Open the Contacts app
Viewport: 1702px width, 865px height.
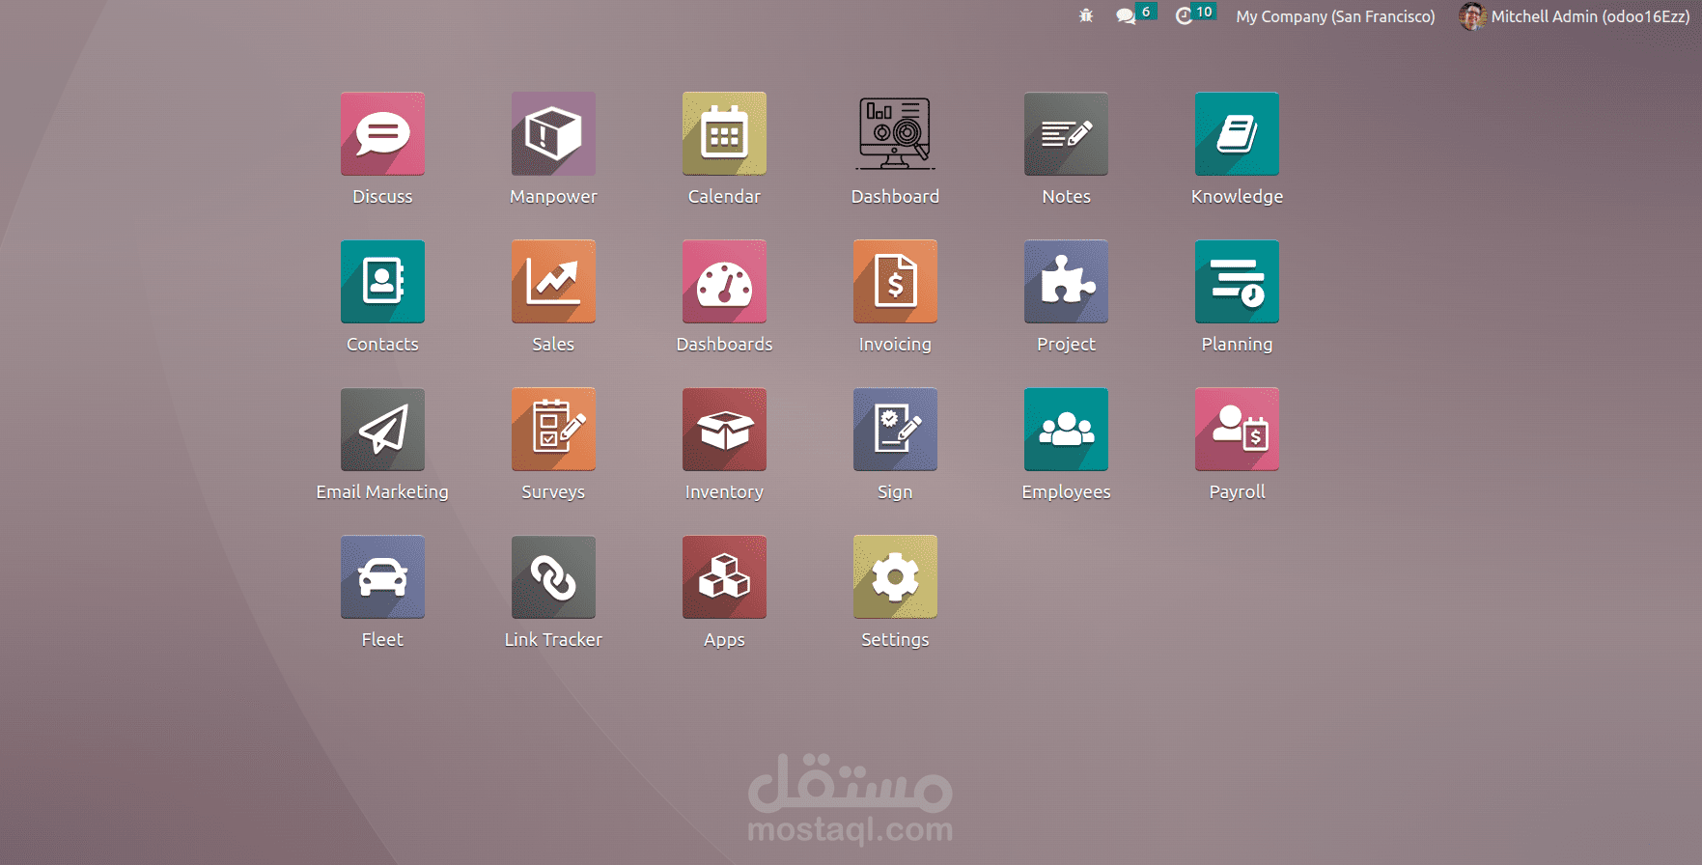tap(382, 282)
